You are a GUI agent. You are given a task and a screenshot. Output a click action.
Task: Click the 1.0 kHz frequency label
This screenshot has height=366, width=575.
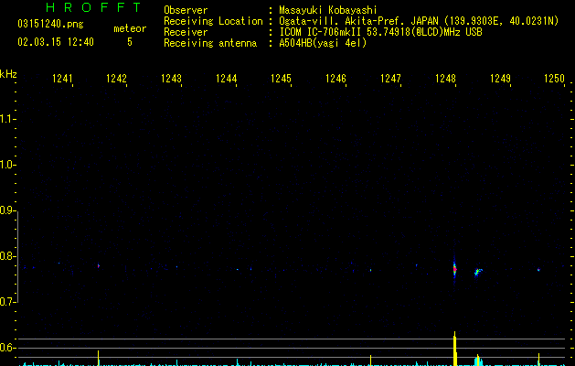[x=7, y=165]
